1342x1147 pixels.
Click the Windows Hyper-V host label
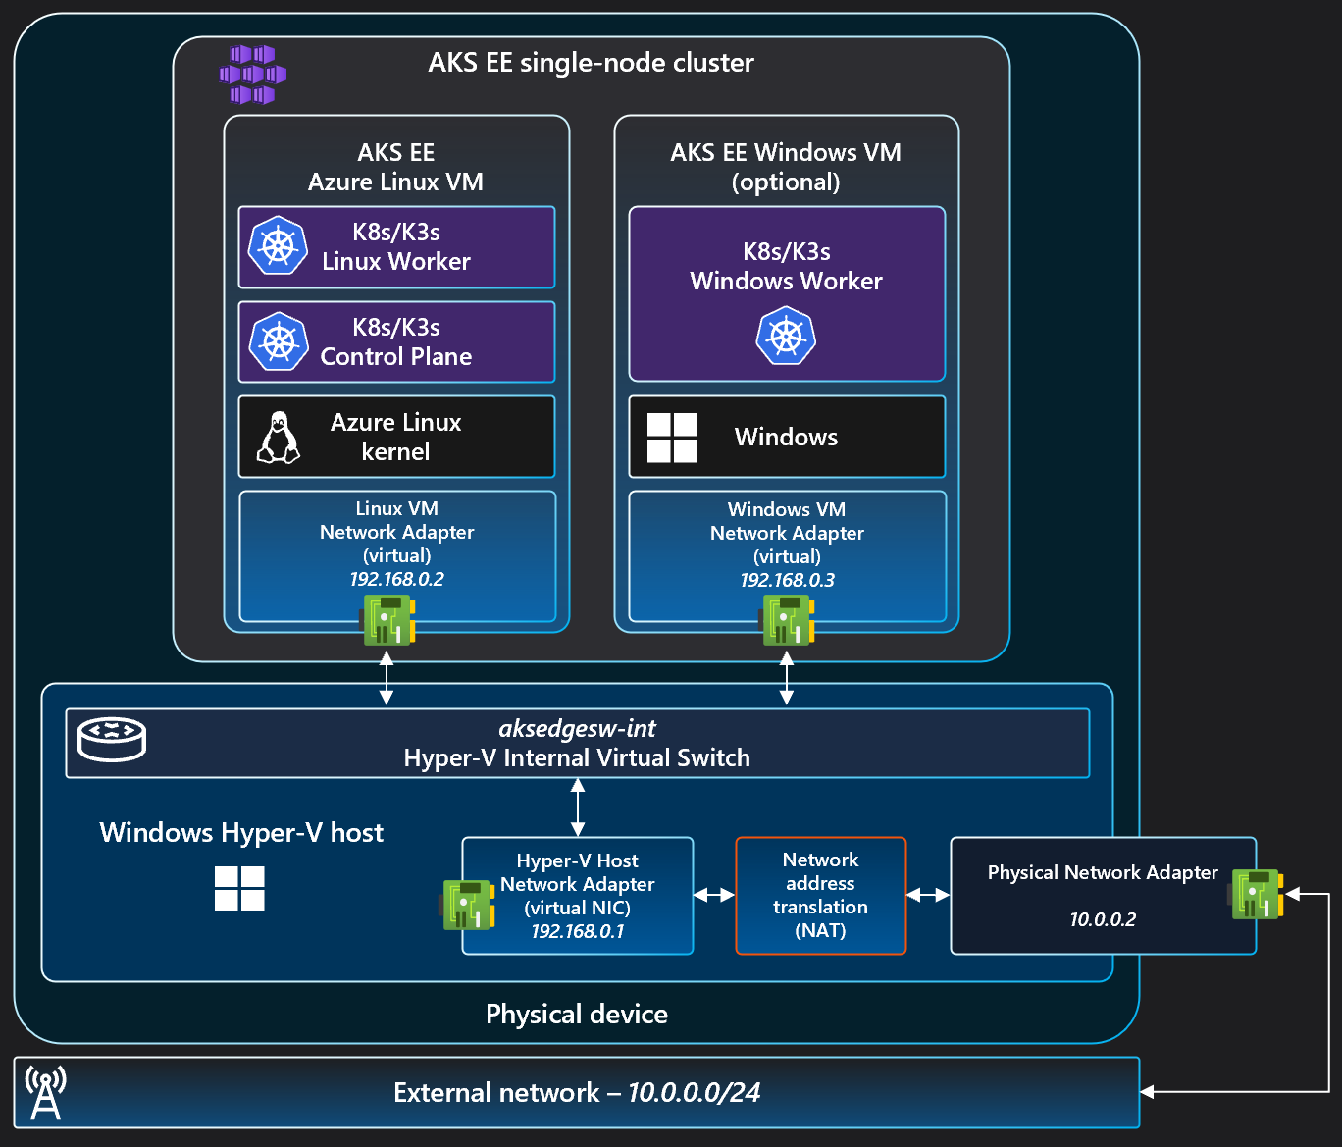[241, 832]
